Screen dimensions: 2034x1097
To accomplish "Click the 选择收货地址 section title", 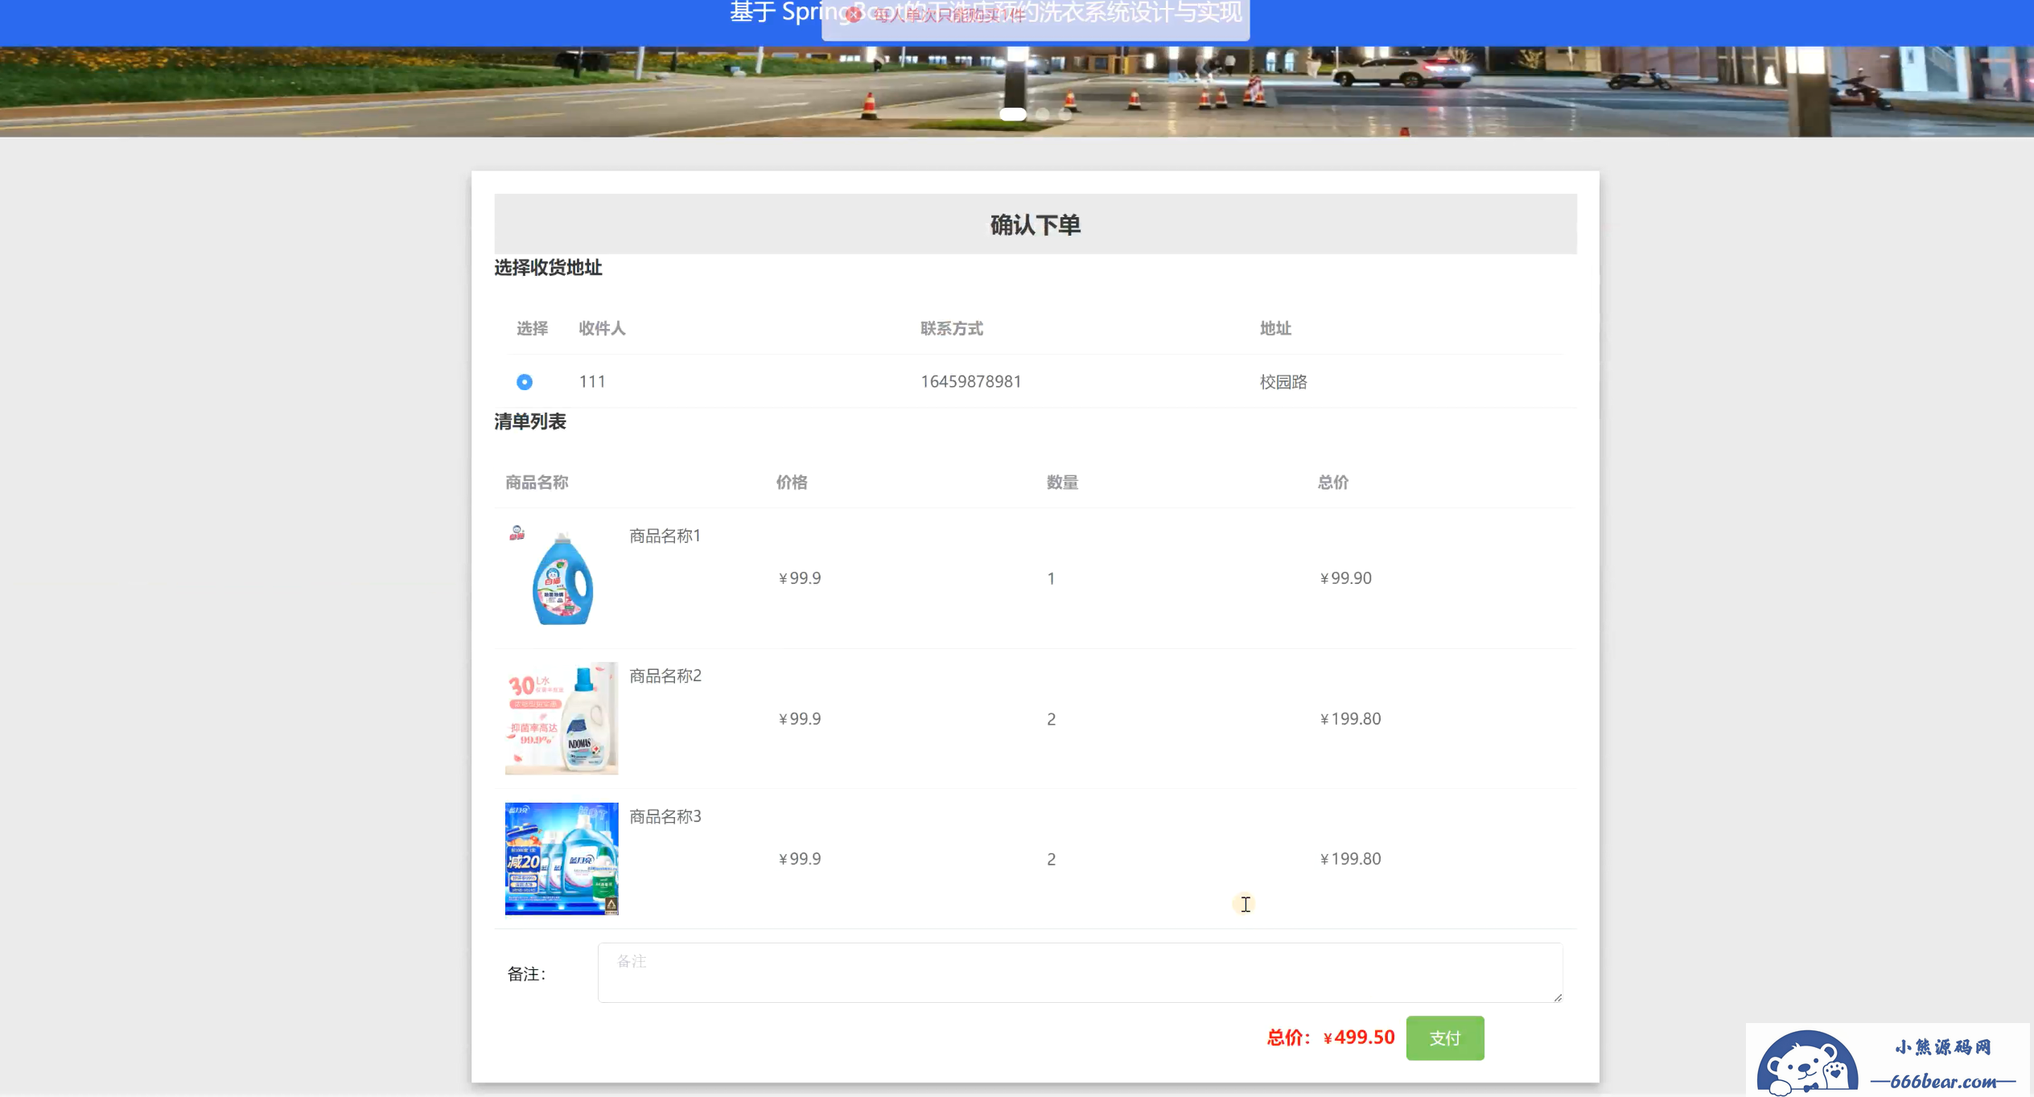I will click(x=548, y=268).
